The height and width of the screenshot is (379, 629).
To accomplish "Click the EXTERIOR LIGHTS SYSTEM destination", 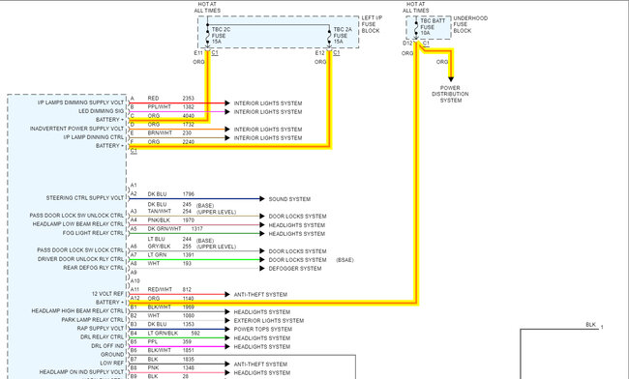I will pyautogui.click(x=269, y=321).
